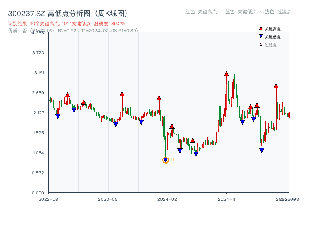Image resolution: width=321 pixels, height=240 pixels.
Task: Click the first blue triangle after 2022-08
Action: (x=58, y=116)
